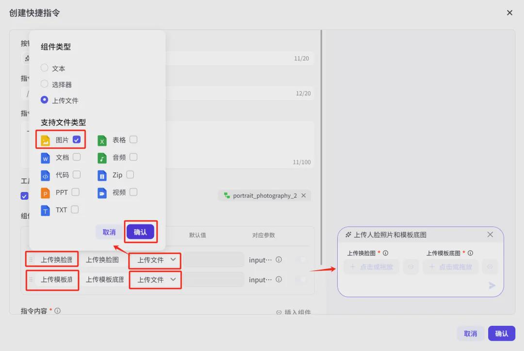Remove the portrait_photography_2 tag
Screen dimensions: 524x351
(304, 195)
